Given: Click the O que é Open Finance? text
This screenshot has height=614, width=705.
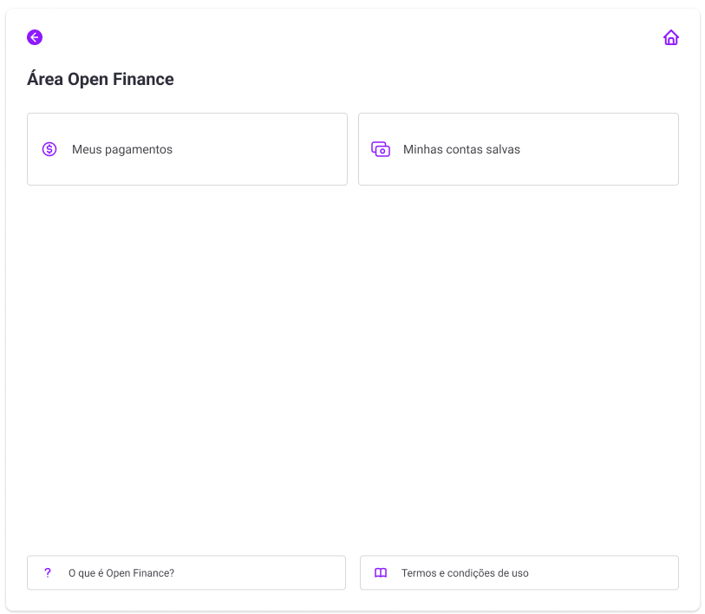Looking at the screenshot, I should point(121,573).
